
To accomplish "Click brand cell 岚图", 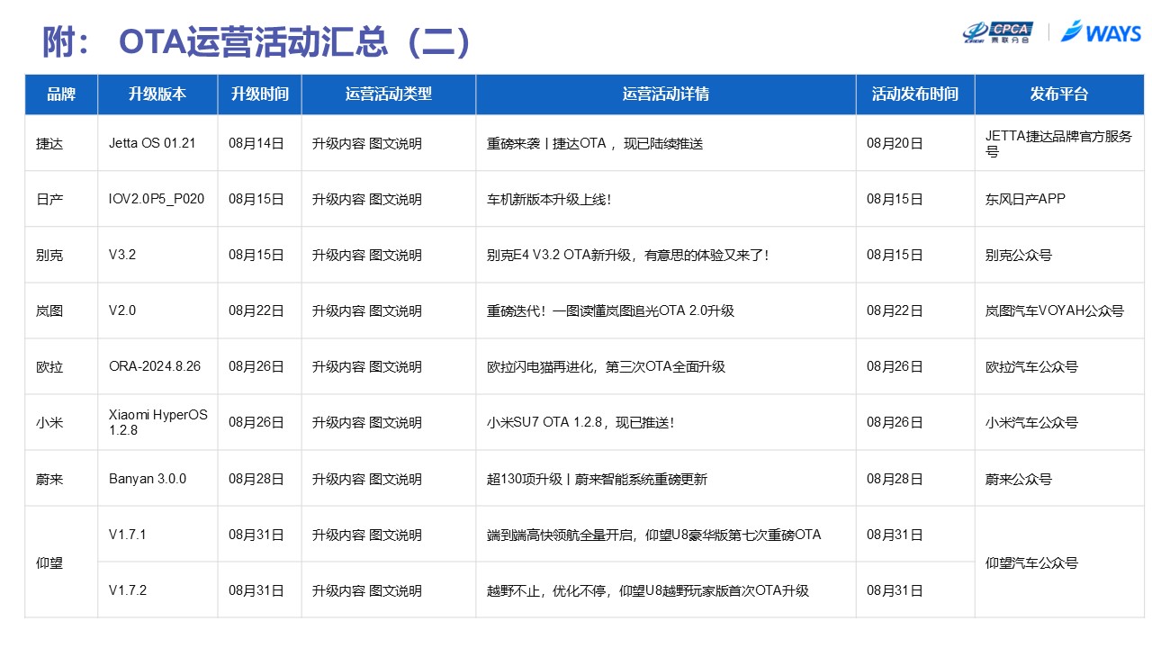I will point(49,310).
